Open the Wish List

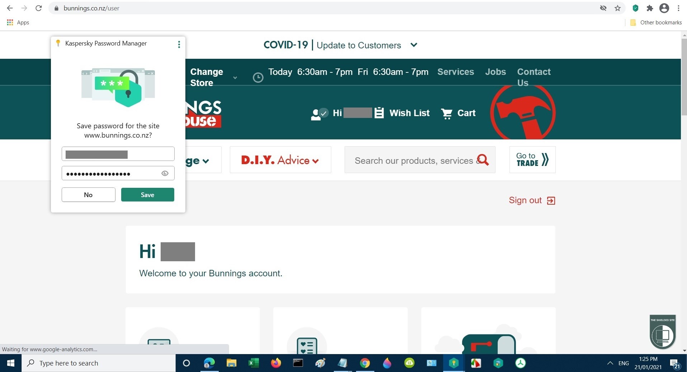402,113
